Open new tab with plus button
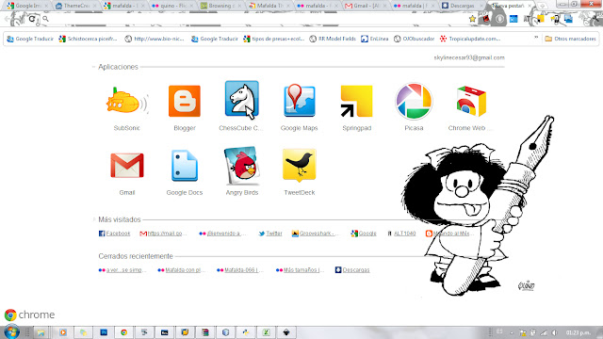The height and width of the screenshot is (339, 603). [542, 6]
